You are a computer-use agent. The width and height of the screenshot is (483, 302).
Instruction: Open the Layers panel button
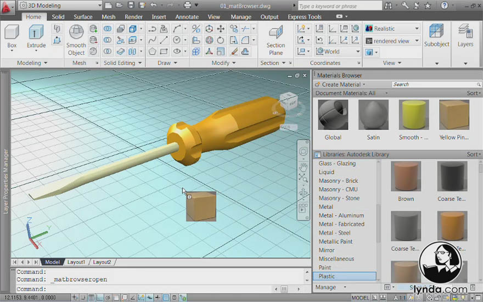tap(465, 36)
